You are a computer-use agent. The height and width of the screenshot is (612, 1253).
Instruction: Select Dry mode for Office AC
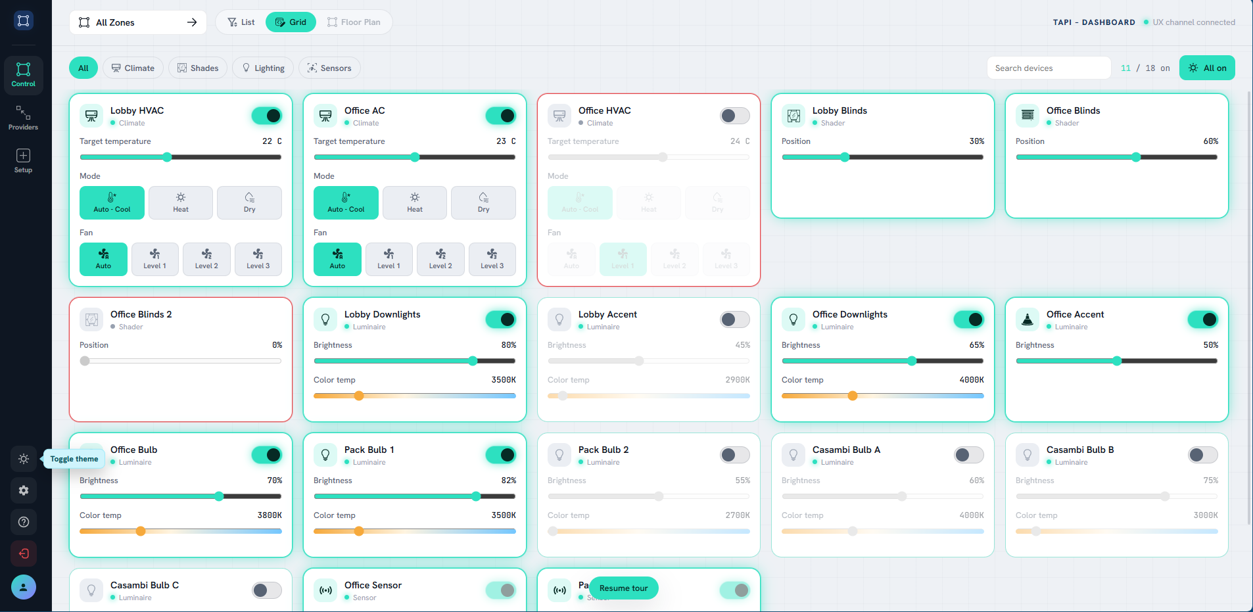click(x=483, y=202)
